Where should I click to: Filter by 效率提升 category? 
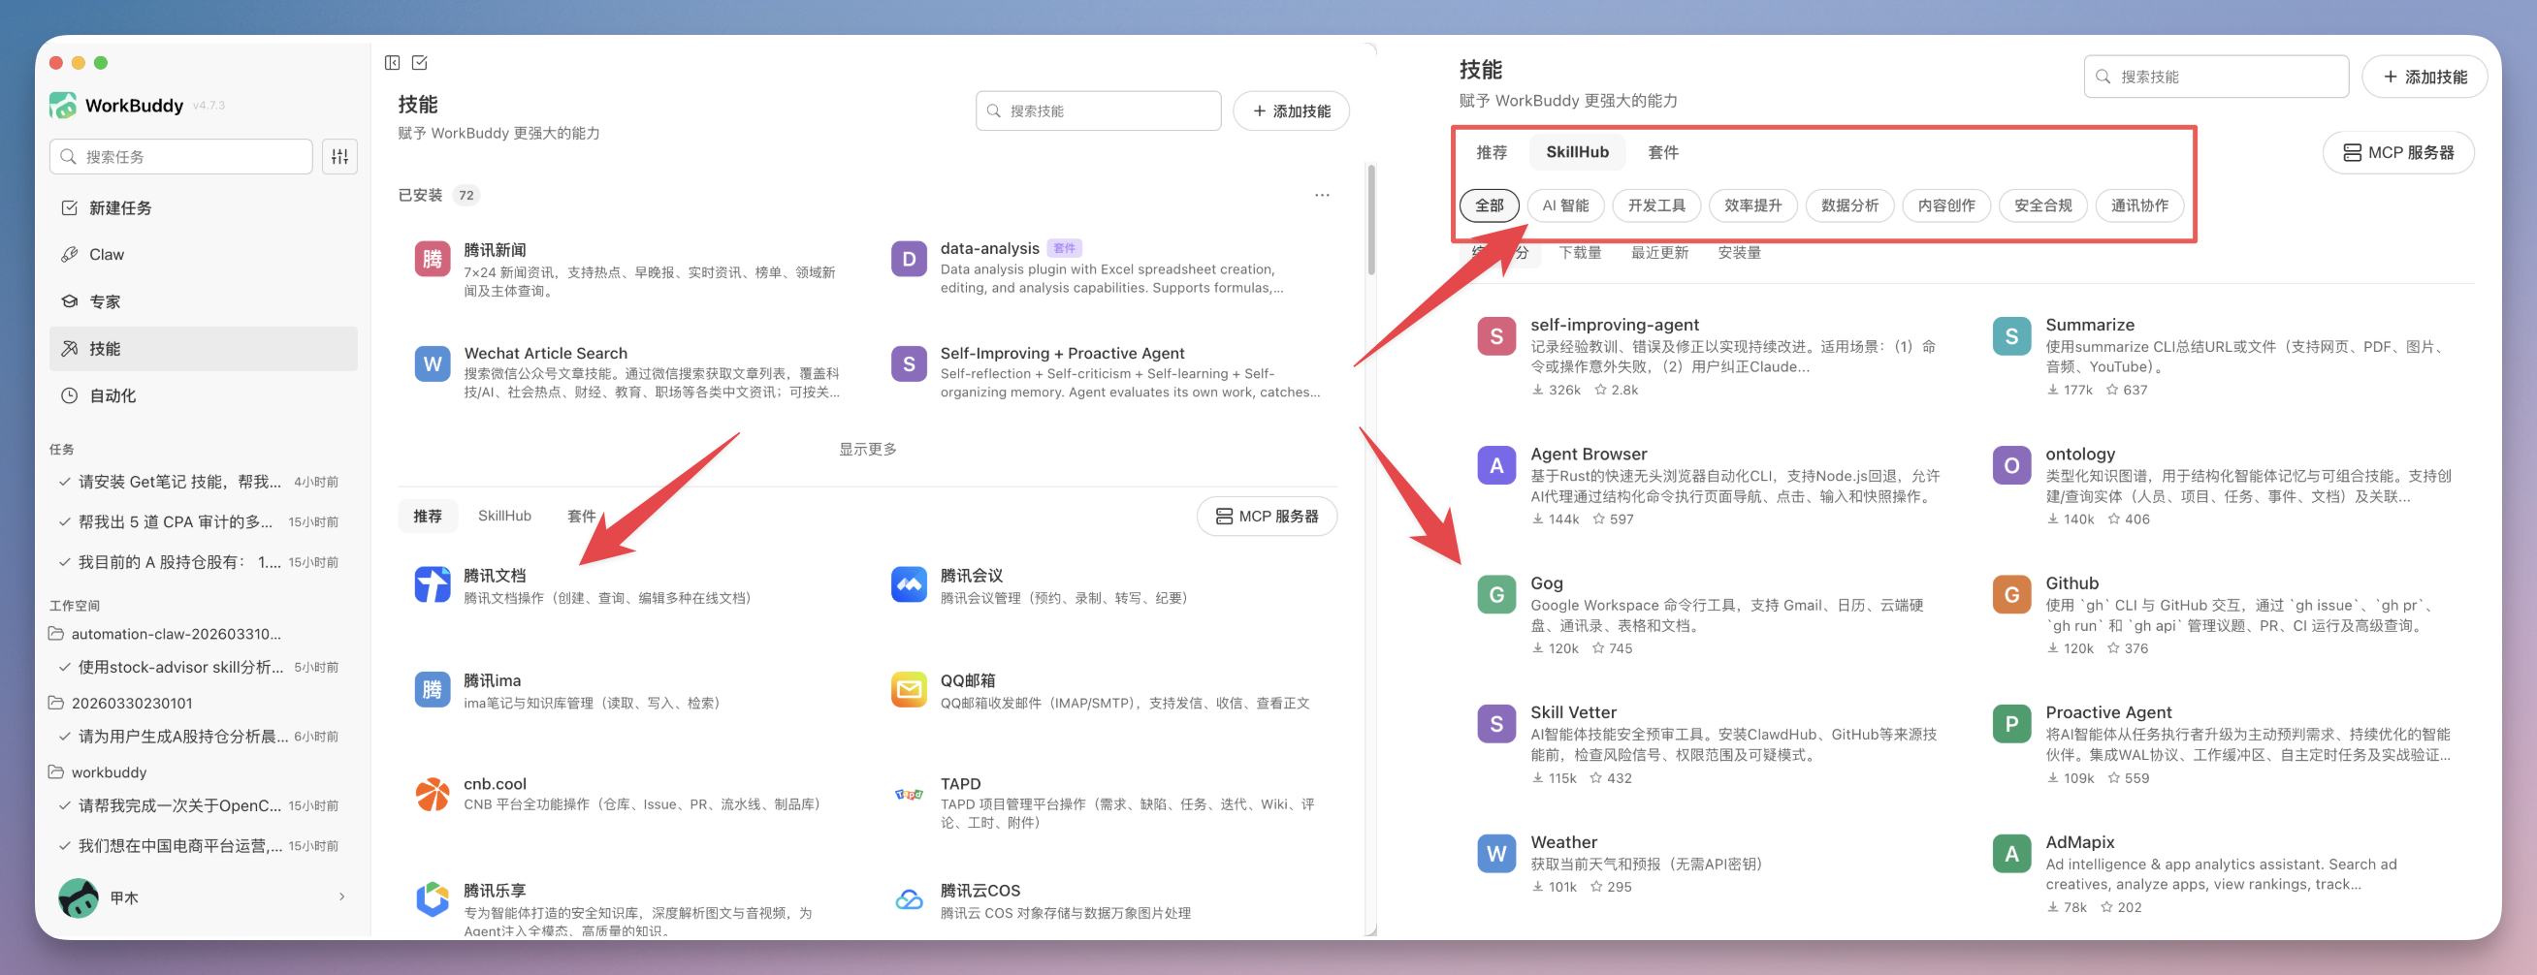click(1752, 205)
